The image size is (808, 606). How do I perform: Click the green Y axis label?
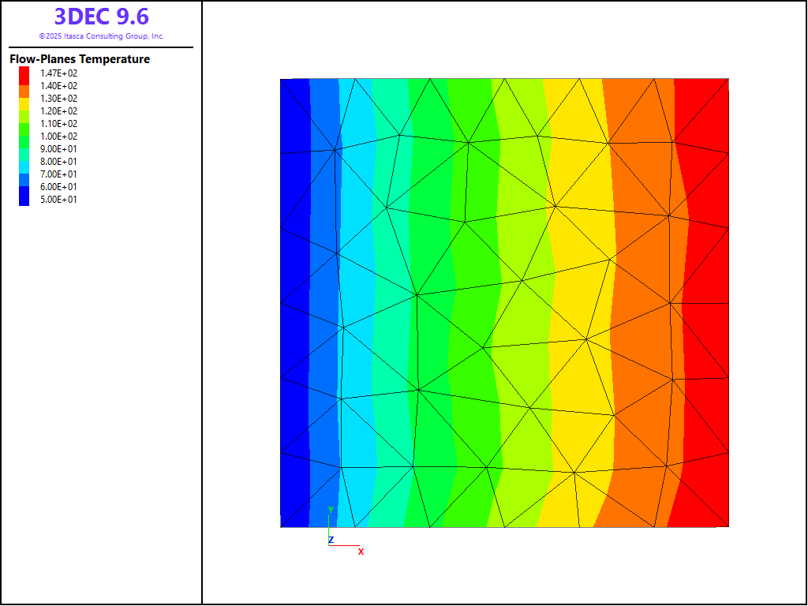pyautogui.click(x=331, y=510)
